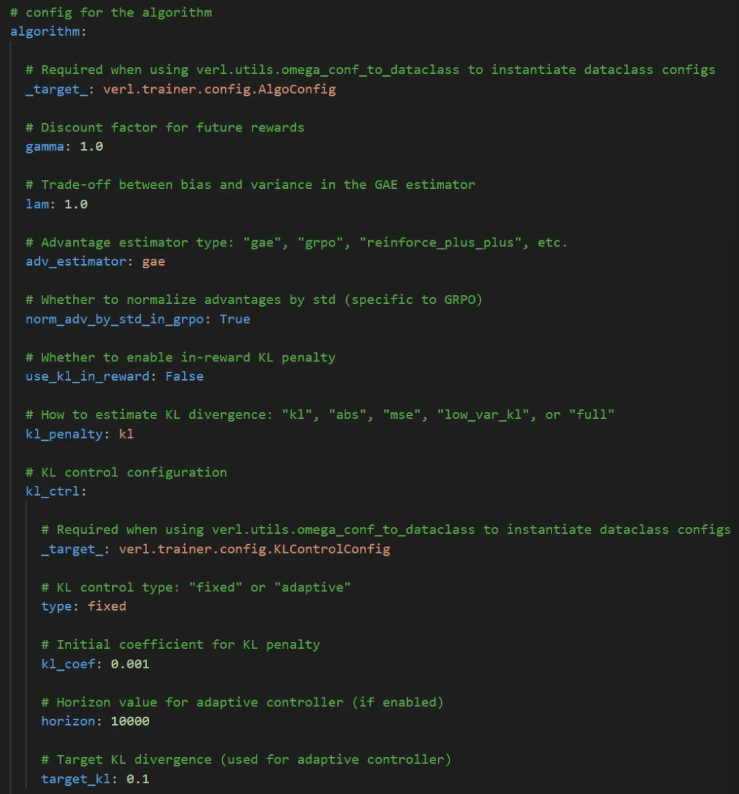
Task: Click the "Initial coefficient for KL penalty" comment
Action: (181, 645)
